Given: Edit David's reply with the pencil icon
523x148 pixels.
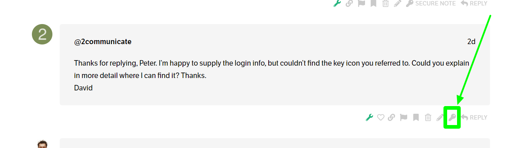Looking at the screenshot, I should tap(440, 117).
